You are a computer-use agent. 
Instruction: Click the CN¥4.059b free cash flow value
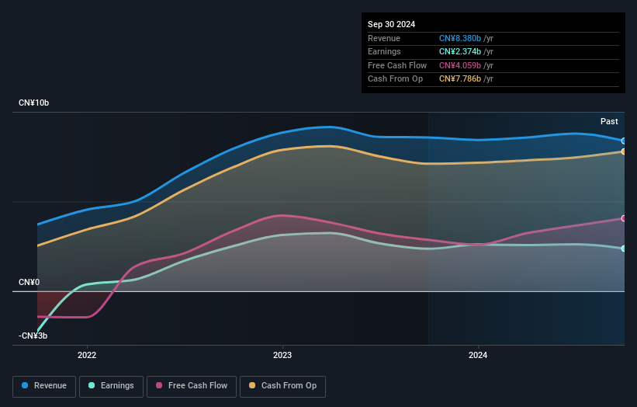click(x=460, y=65)
